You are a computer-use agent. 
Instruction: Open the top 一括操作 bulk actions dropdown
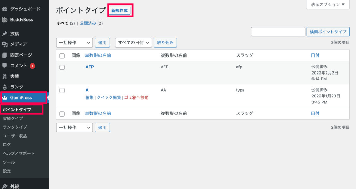click(x=74, y=43)
